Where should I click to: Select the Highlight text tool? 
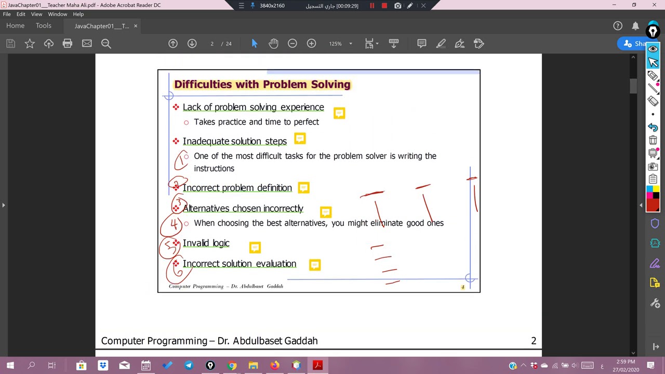(441, 44)
